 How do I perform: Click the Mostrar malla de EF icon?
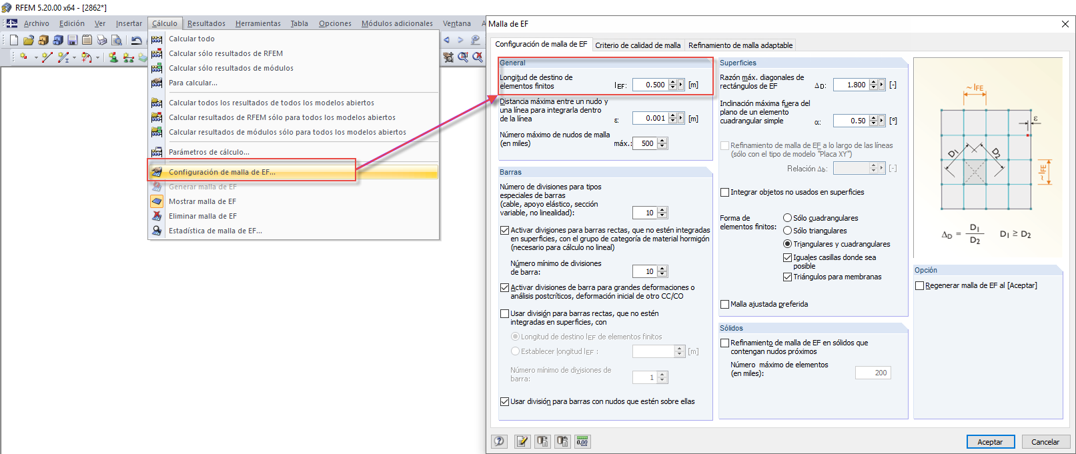pyautogui.click(x=157, y=201)
